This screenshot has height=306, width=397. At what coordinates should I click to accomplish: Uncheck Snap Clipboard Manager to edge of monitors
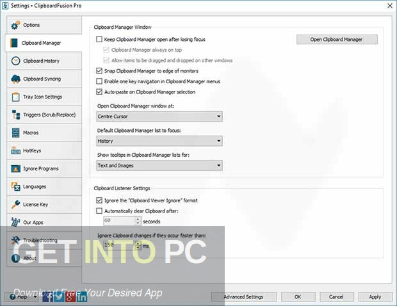[x=99, y=71]
